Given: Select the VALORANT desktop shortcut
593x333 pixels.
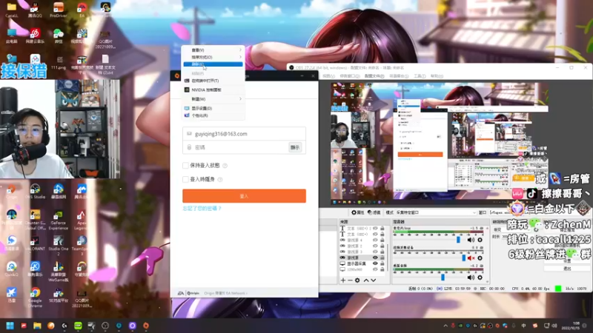Looking at the screenshot, I should (x=35, y=243).
